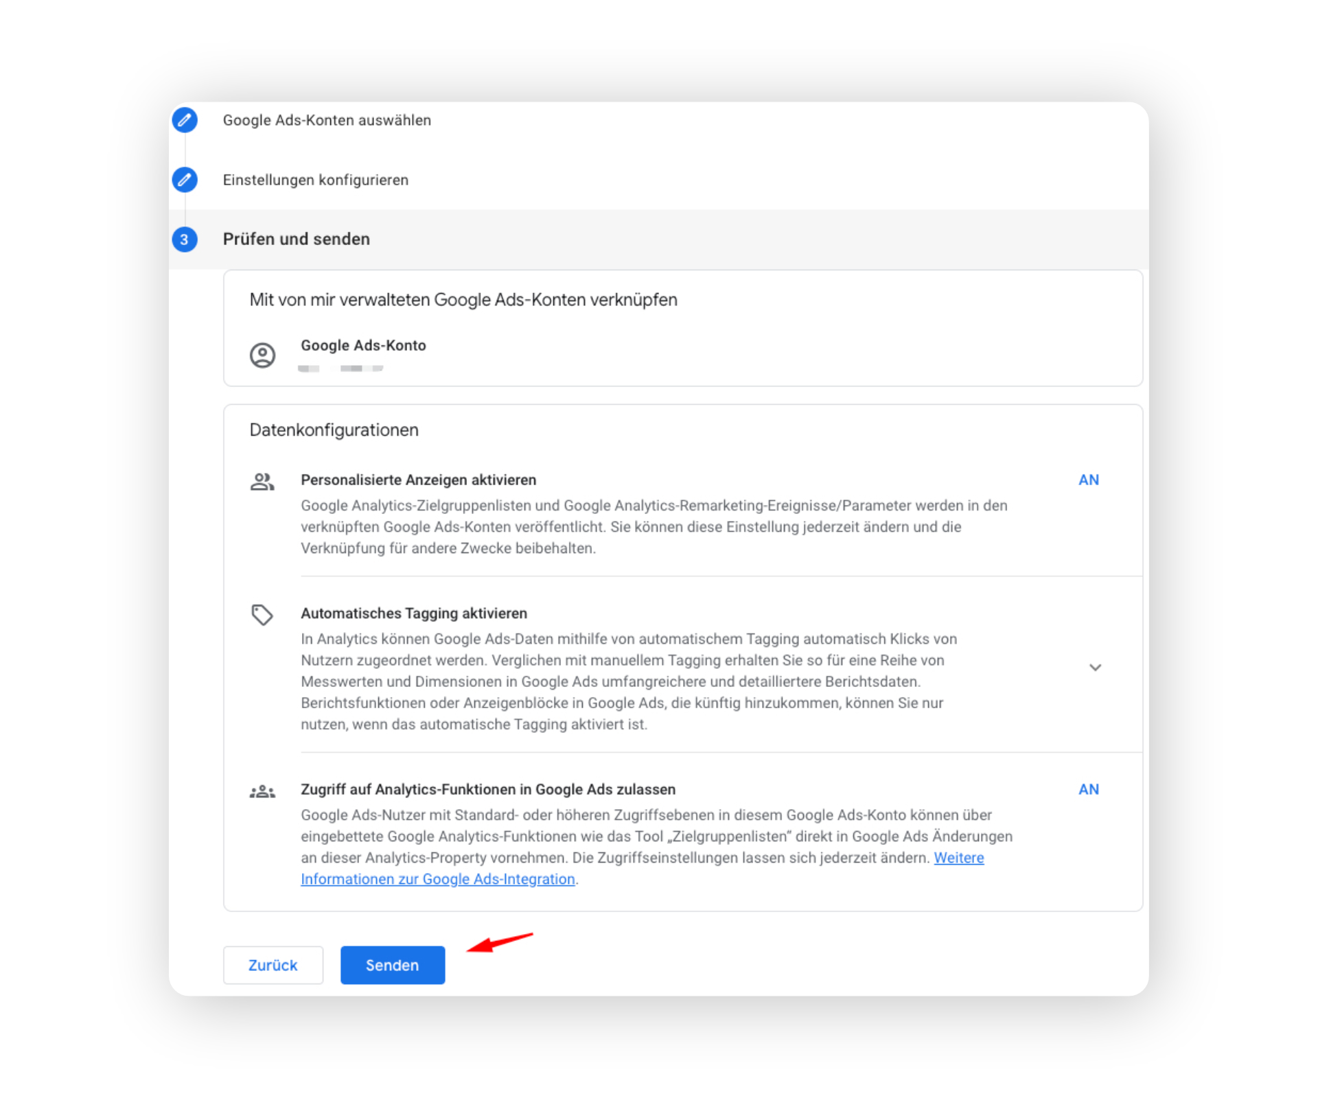Toggle the AN status for Personalisierte Anzeigen aktivieren
The width and height of the screenshot is (1318, 1098).
[x=1089, y=480]
